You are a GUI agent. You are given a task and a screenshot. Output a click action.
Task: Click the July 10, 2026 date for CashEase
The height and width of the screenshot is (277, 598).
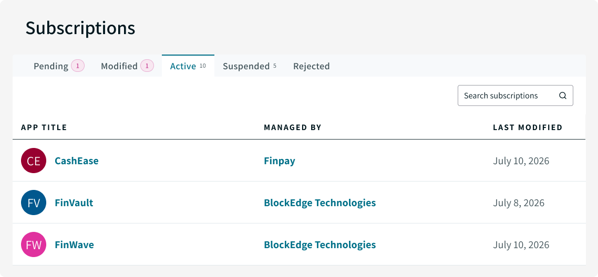pos(521,161)
